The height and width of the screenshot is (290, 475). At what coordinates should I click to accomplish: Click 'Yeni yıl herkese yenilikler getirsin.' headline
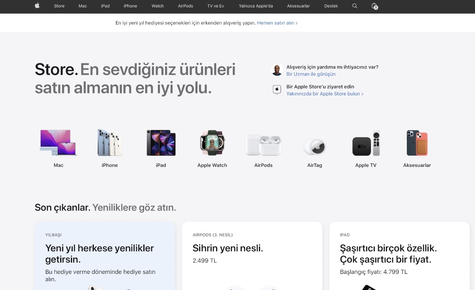tap(99, 254)
